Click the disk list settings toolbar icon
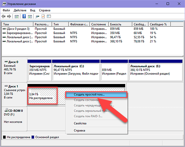The width and height of the screenshot is (185, 147). [x=49, y=16]
